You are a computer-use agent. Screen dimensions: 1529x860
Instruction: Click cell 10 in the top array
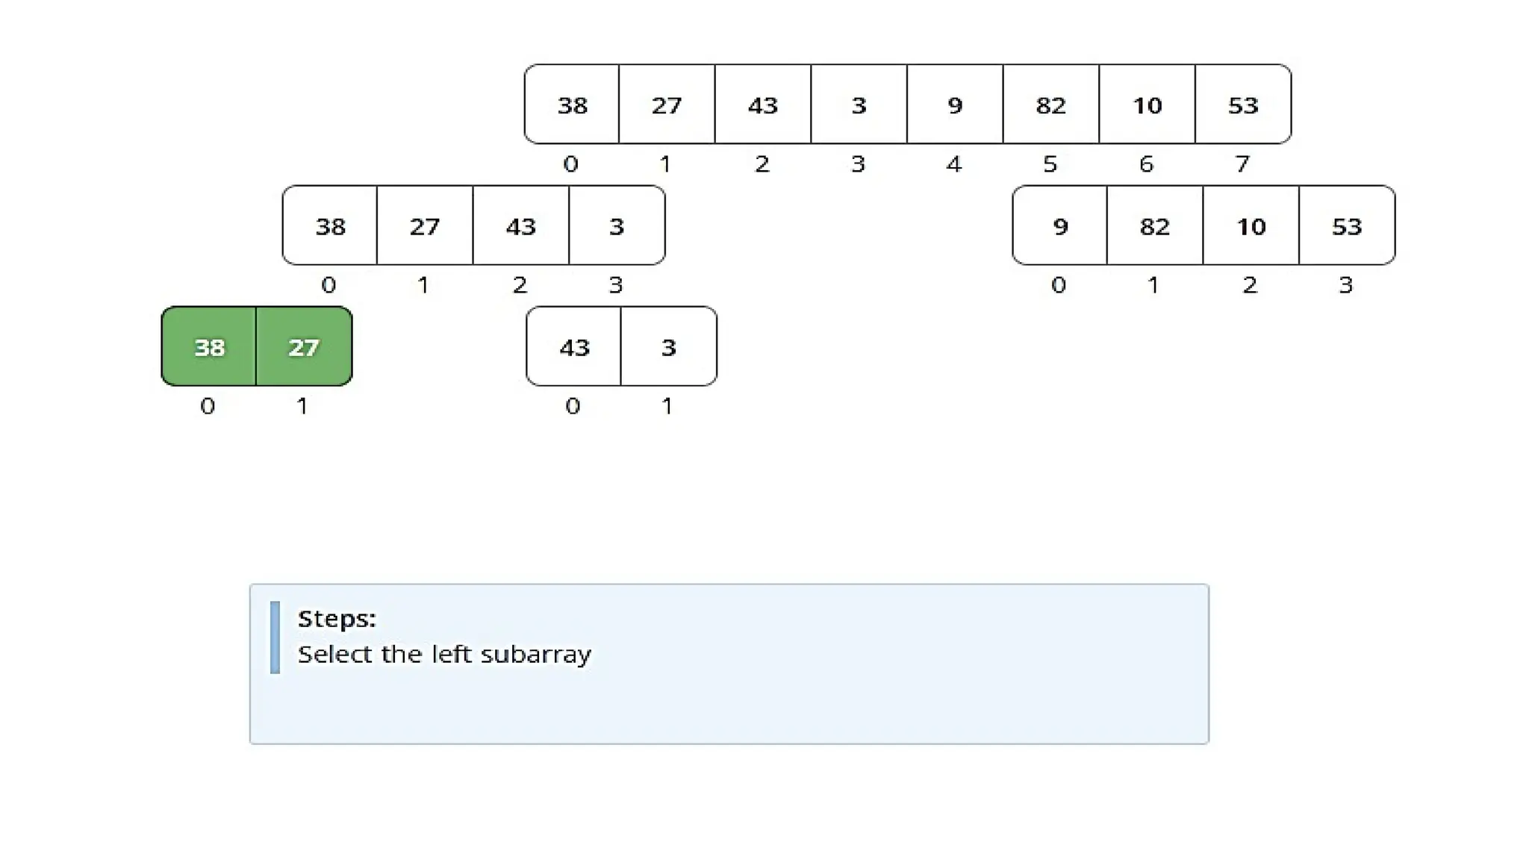[x=1147, y=105]
